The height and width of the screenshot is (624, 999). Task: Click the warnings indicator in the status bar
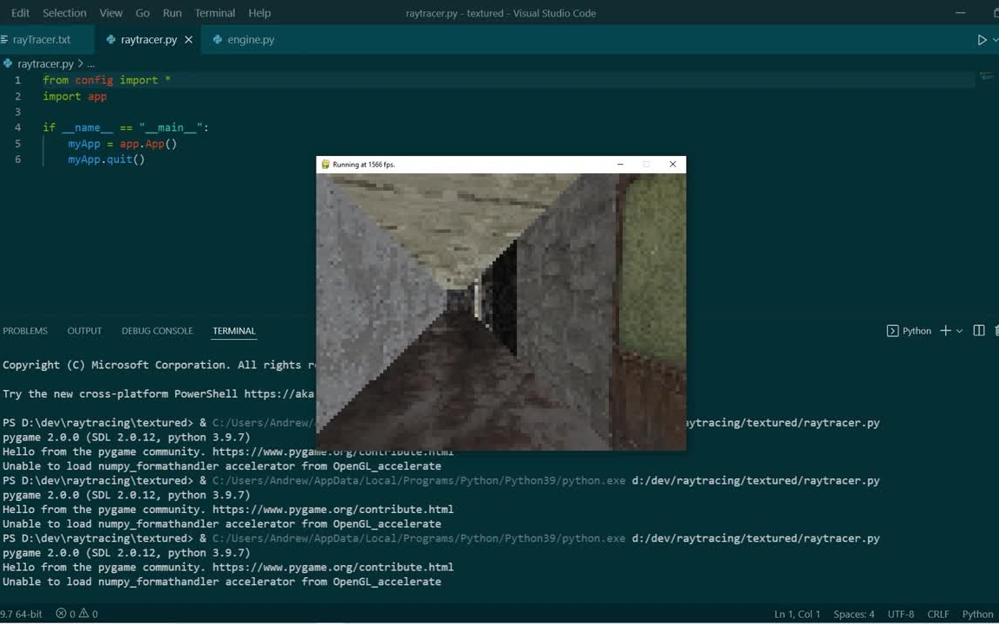pos(88,614)
